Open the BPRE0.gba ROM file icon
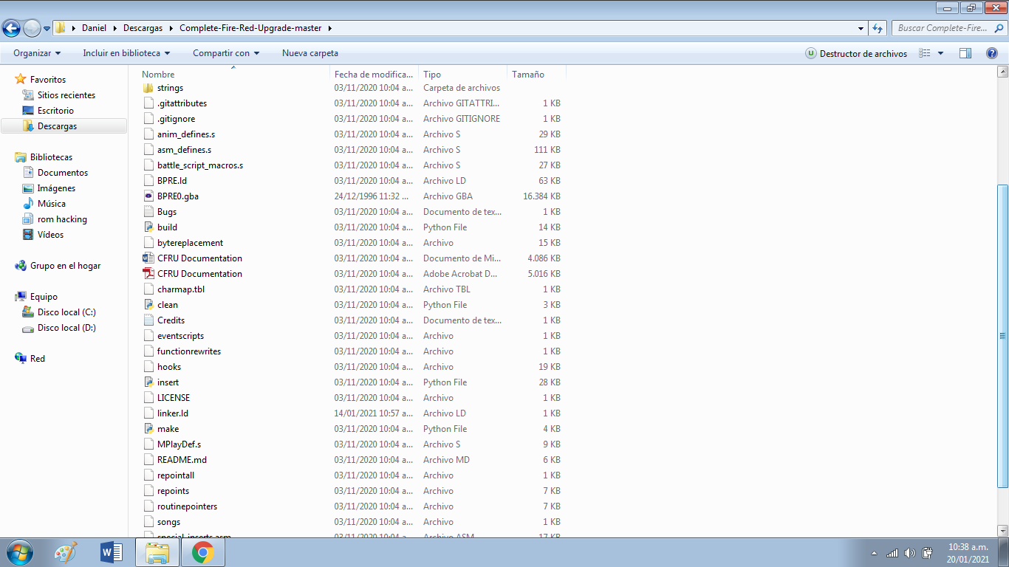 point(148,196)
